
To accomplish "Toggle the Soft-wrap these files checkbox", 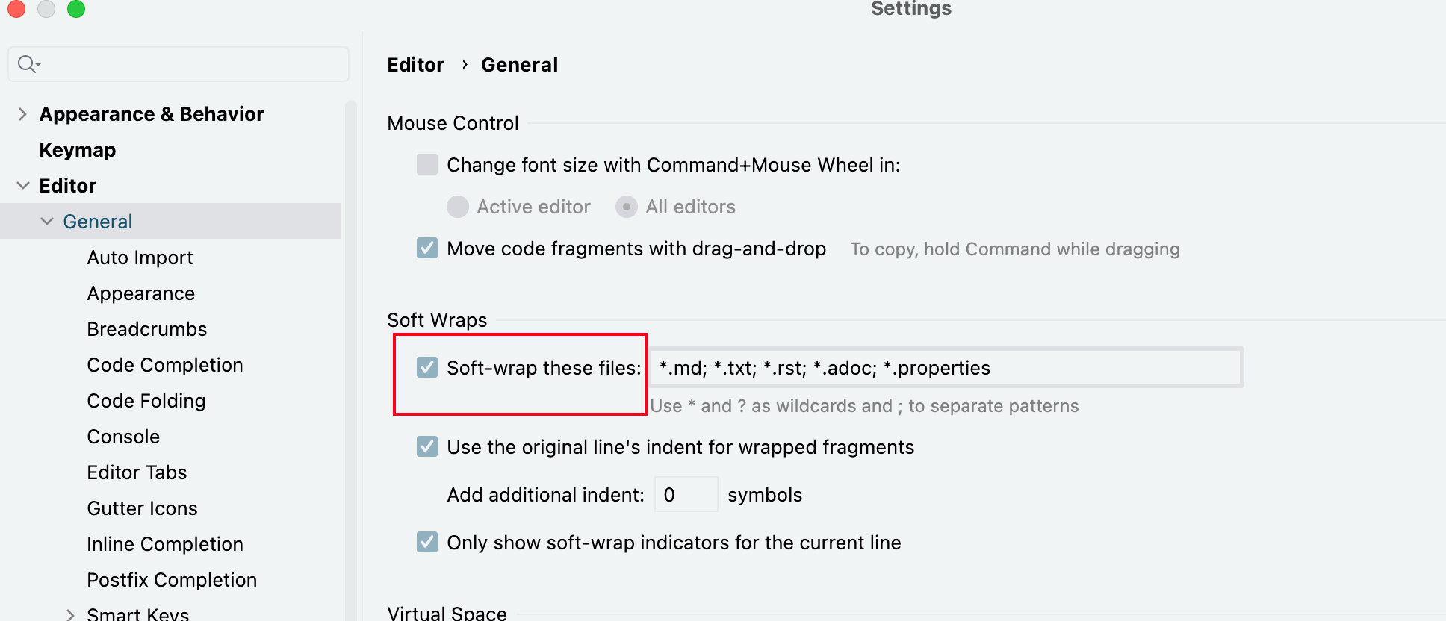I will point(427,368).
